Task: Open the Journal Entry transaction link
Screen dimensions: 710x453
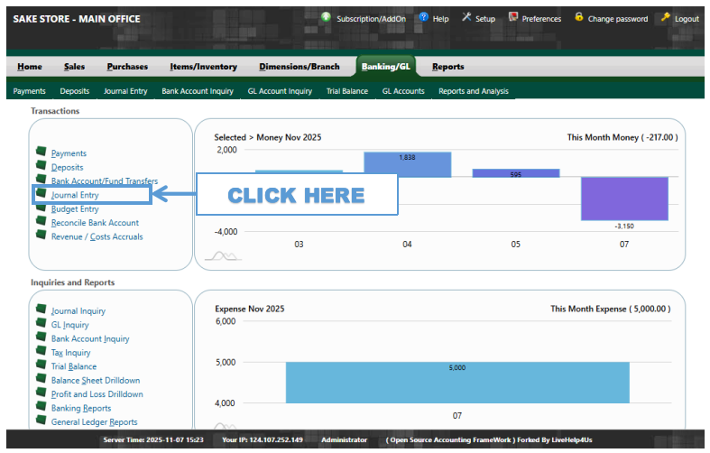Action: 75,195
